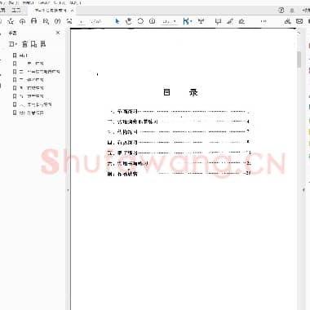310x310 pixels.
Task: Collapse the right tools pane arrow
Action: pos(303,190)
